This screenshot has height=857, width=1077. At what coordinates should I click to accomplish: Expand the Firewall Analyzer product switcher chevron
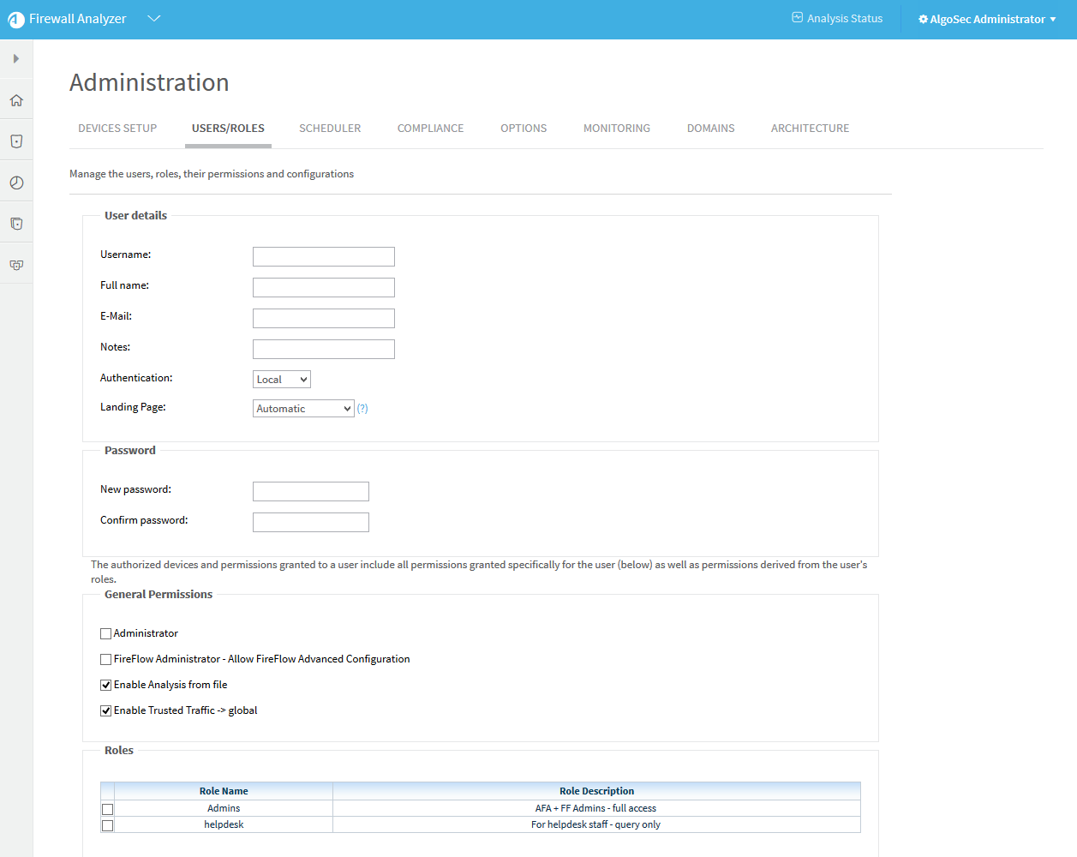pos(154,19)
